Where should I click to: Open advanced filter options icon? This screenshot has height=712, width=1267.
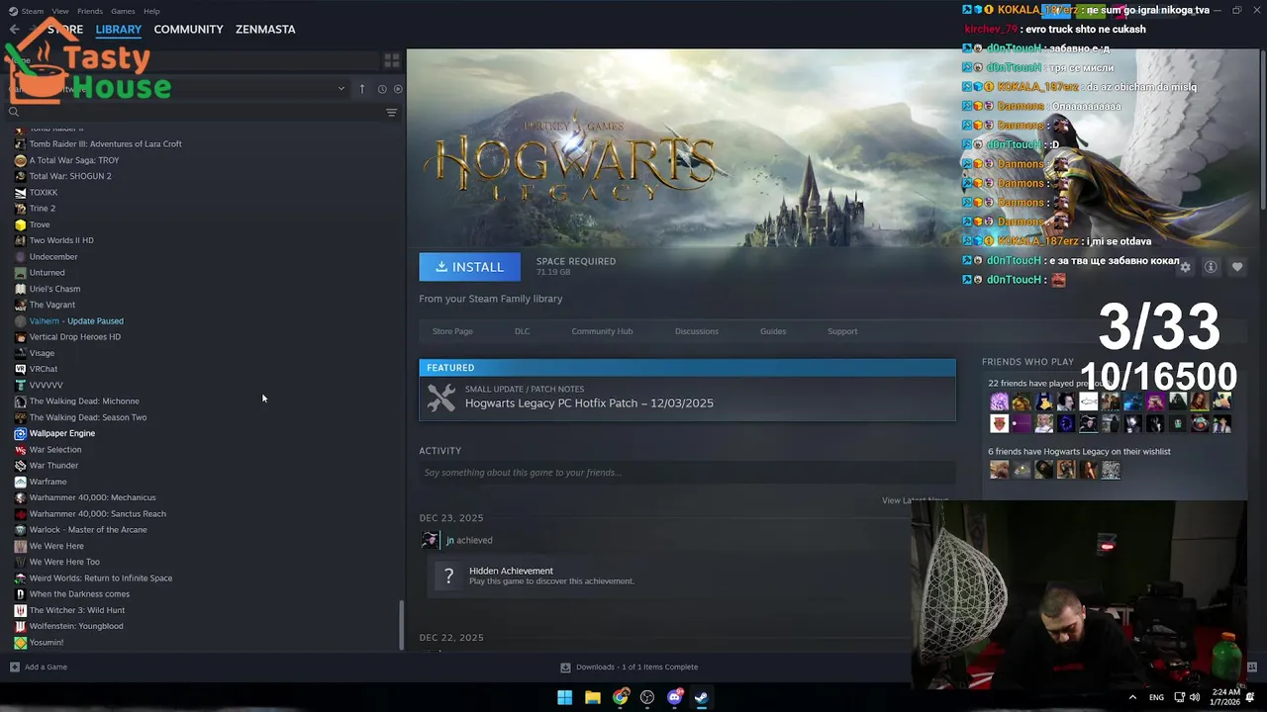[x=392, y=113]
